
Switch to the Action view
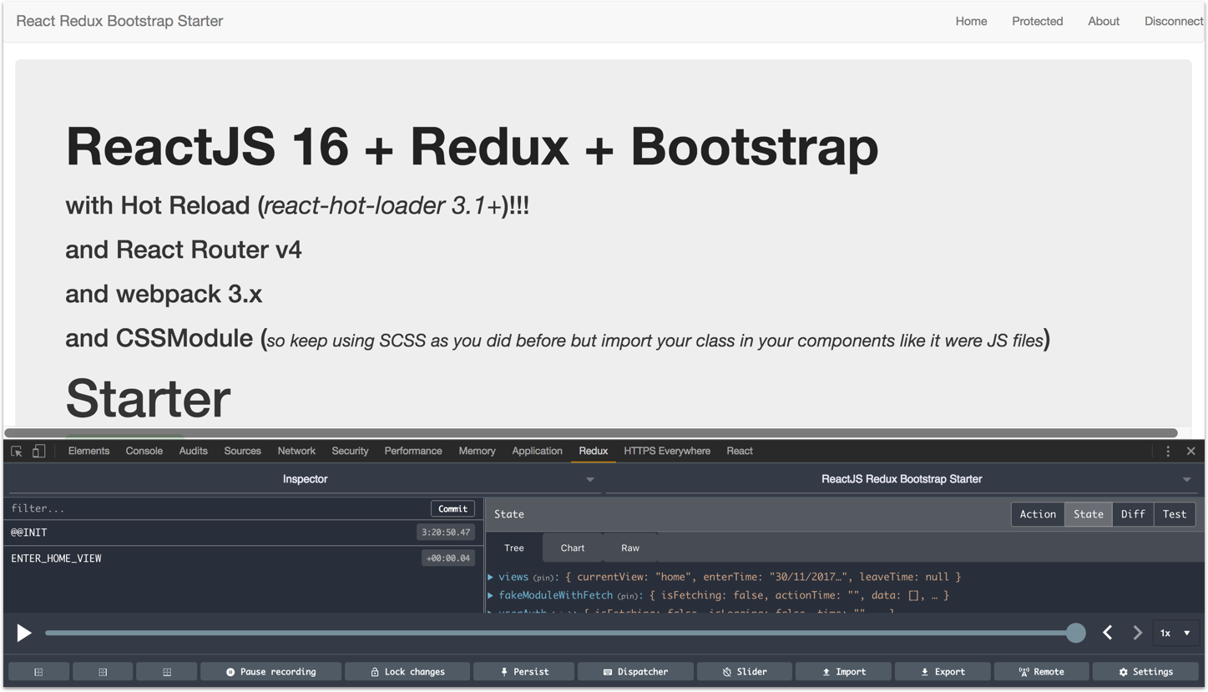(1038, 514)
